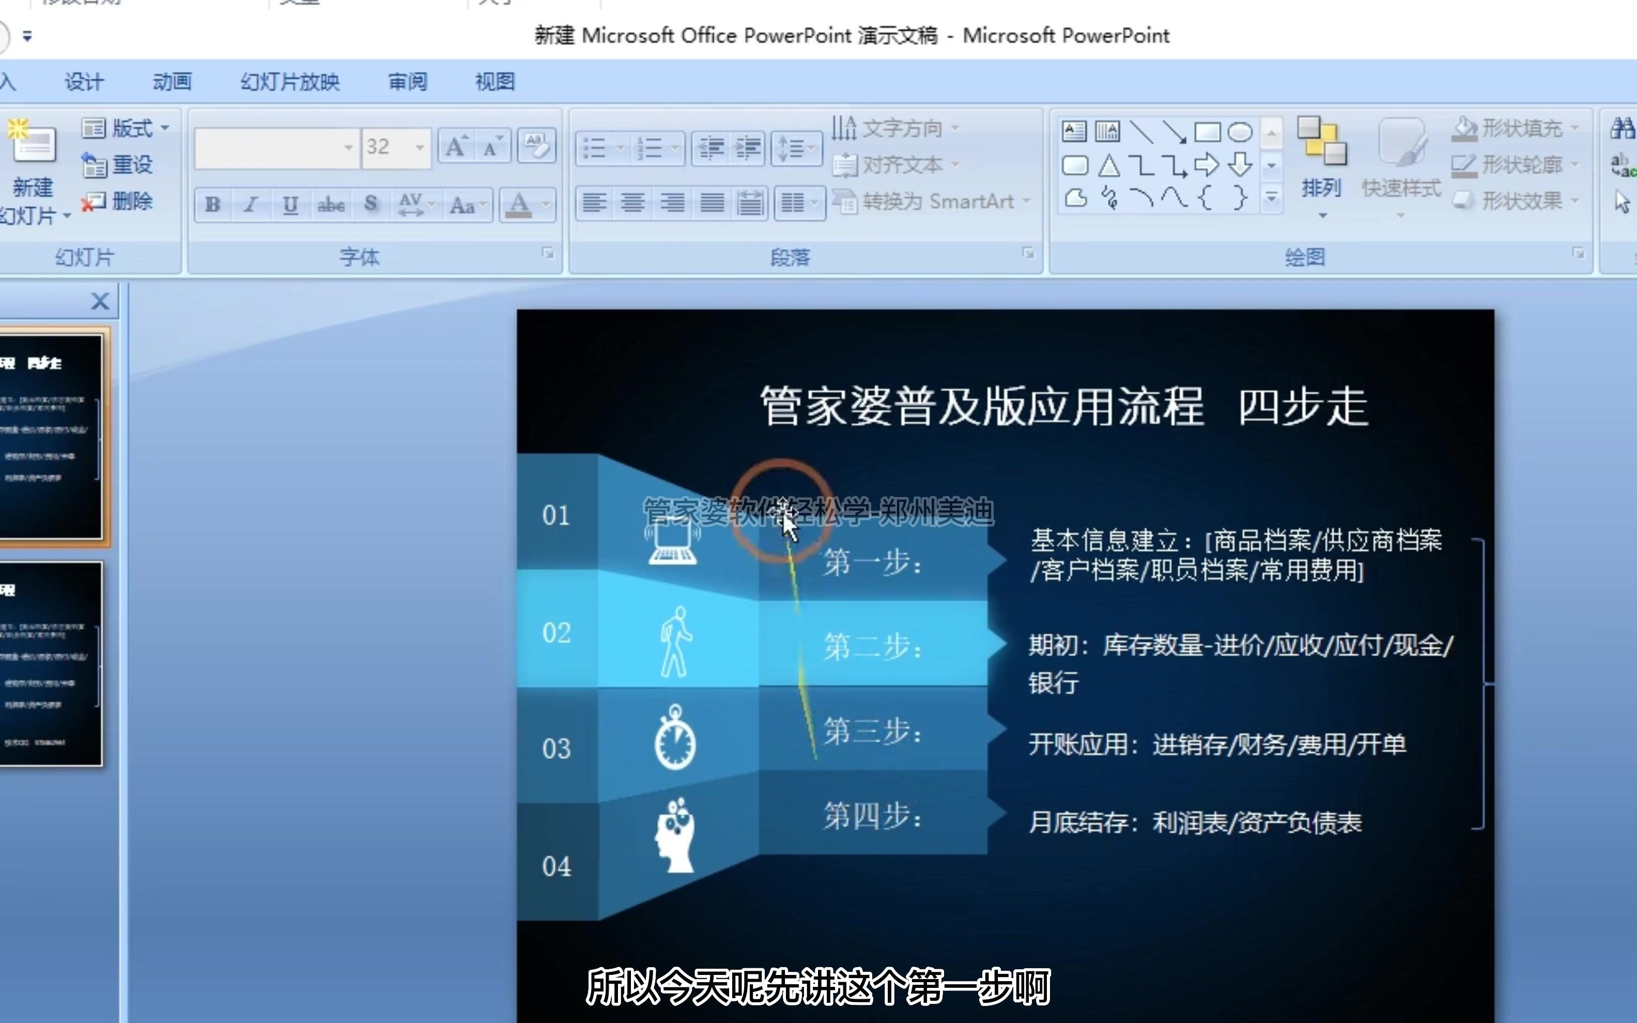Select the first slide thumbnail

51,437
